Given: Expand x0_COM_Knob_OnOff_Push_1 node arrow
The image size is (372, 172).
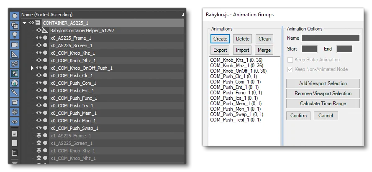Looking at the screenshot, I should (32, 68).
